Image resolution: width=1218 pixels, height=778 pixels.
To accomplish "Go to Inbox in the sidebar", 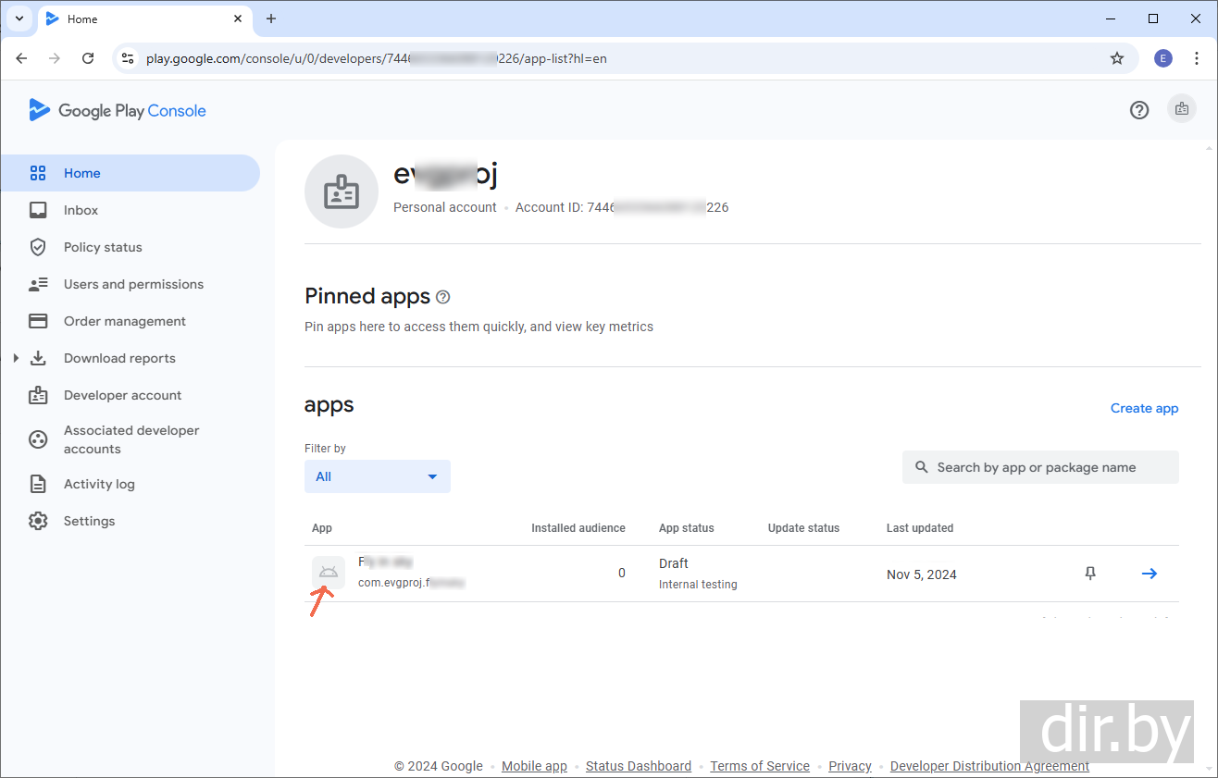I will [81, 210].
